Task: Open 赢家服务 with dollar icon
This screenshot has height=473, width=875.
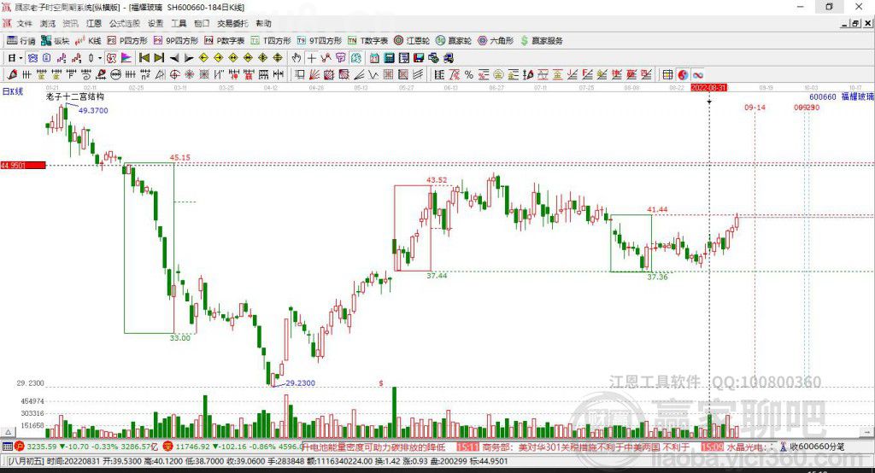Action: pos(542,41)
